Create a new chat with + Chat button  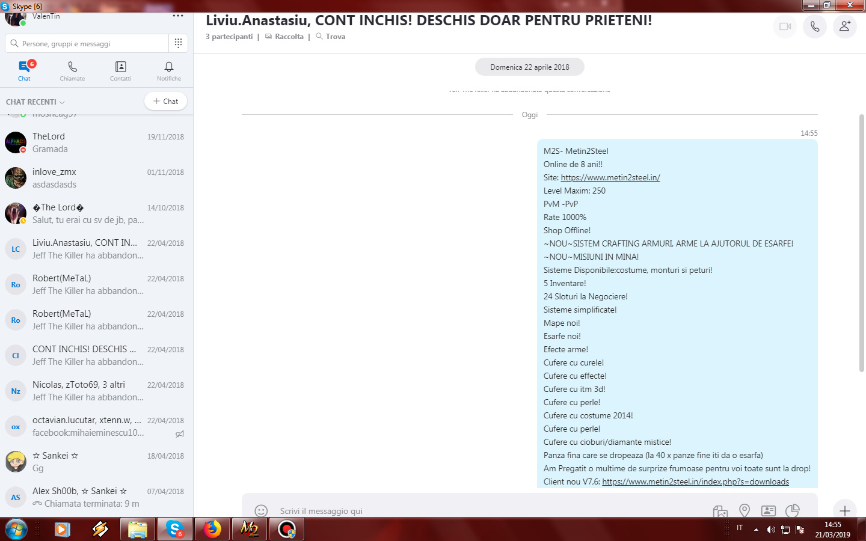(x=166, y=101)
